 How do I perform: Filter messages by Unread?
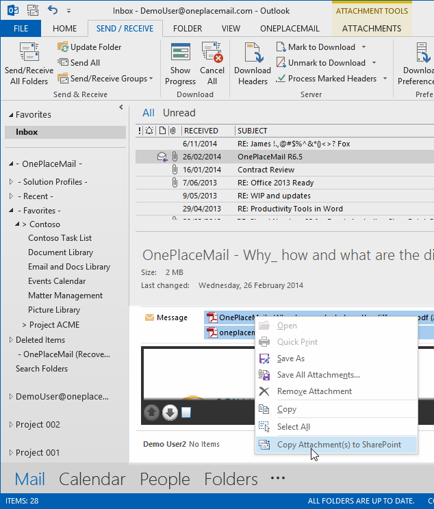[x=179, y=113]
